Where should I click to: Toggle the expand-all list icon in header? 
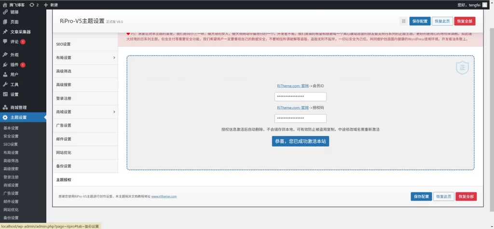coord(403,21)
